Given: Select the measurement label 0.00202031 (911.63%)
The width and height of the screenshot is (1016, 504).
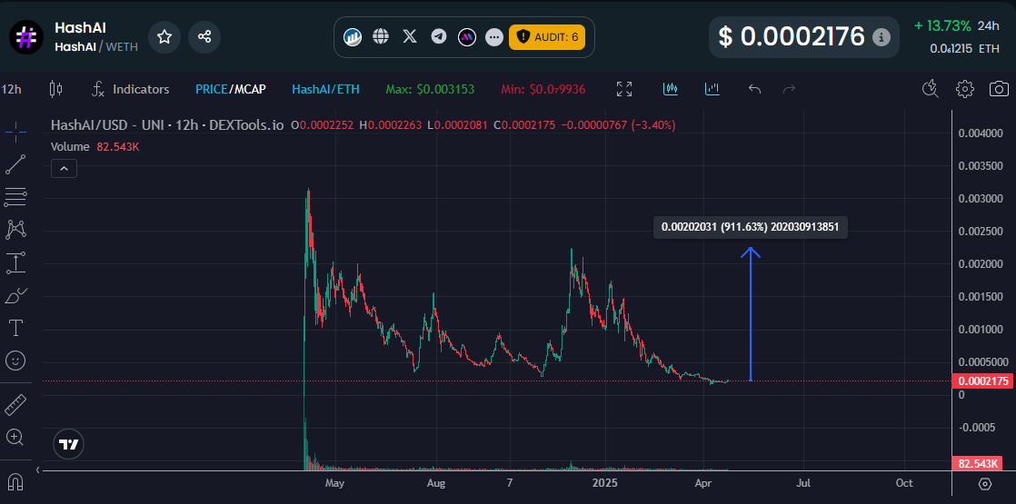Looking at the screenshot, I should tap(751, 227).
